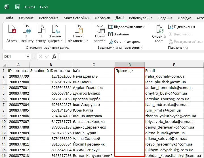204x158 pixels.
Task: Import data from text file
Action: [41, 34]
